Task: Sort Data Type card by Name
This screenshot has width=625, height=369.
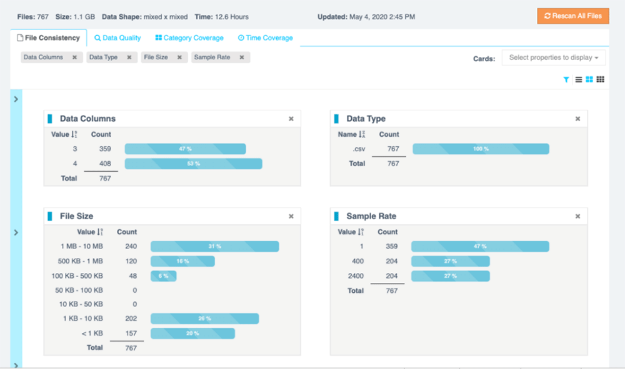Action: coord(361,134)
